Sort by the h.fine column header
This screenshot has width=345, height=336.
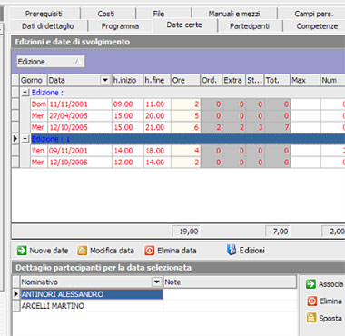coord(157,80)
